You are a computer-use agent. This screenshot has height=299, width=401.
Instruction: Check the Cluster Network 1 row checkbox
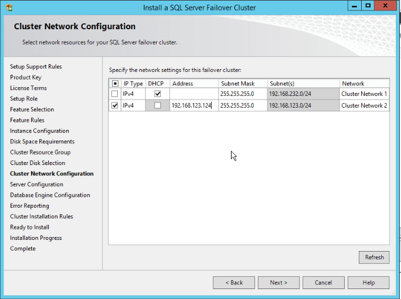click(115, 94)
